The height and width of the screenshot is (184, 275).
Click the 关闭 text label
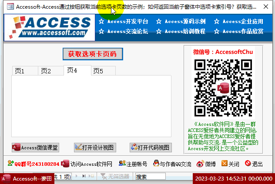coord(234,164)
